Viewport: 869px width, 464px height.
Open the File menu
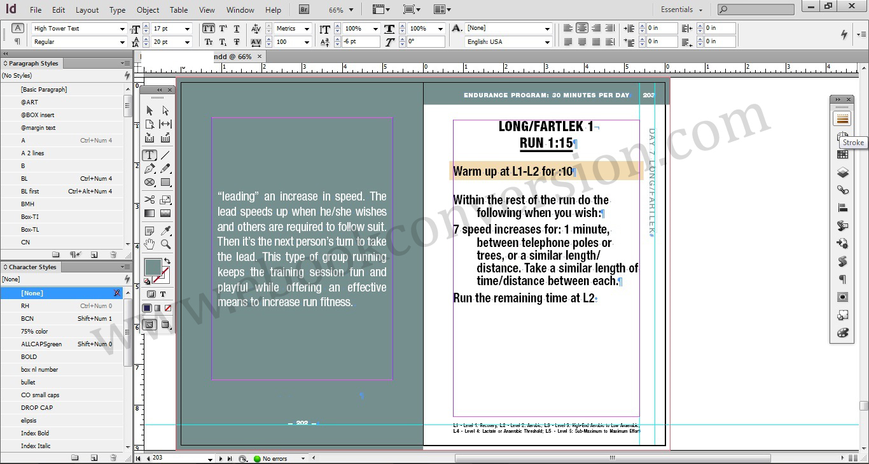pyautogui.click(x=36, y=10)
